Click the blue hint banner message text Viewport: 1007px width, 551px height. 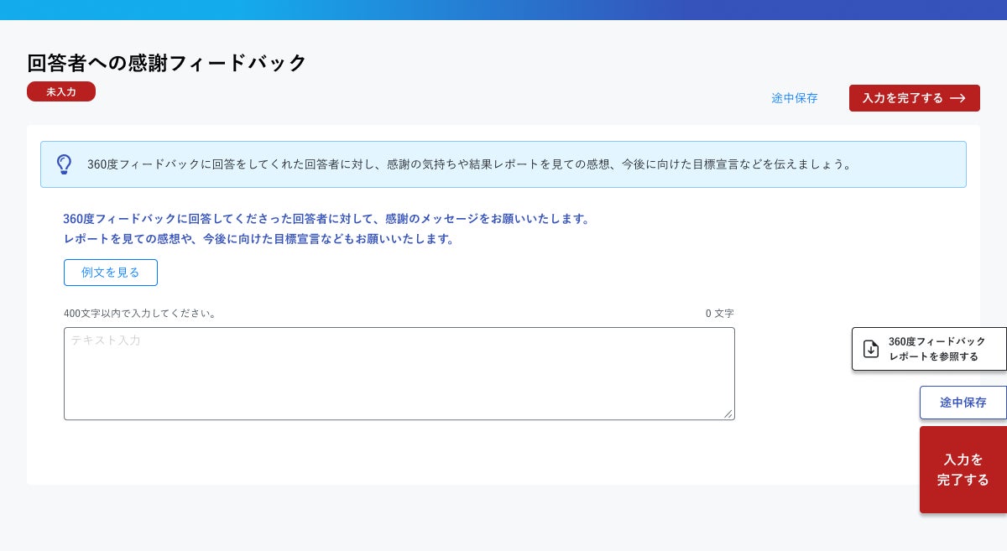point(470,164)
